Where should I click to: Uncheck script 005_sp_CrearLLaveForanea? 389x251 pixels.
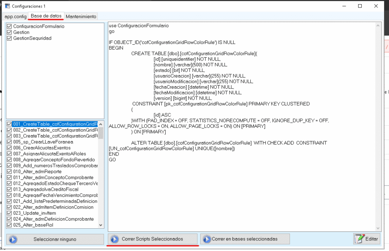pyautogui.click(x=10, y=142)
